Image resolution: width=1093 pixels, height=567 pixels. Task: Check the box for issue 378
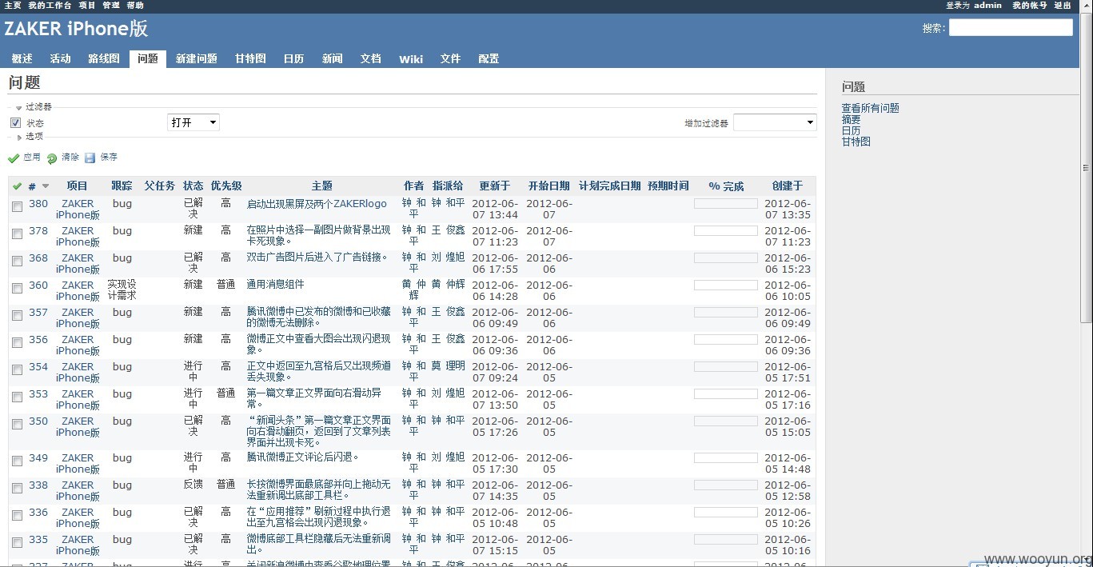[17, 234]
